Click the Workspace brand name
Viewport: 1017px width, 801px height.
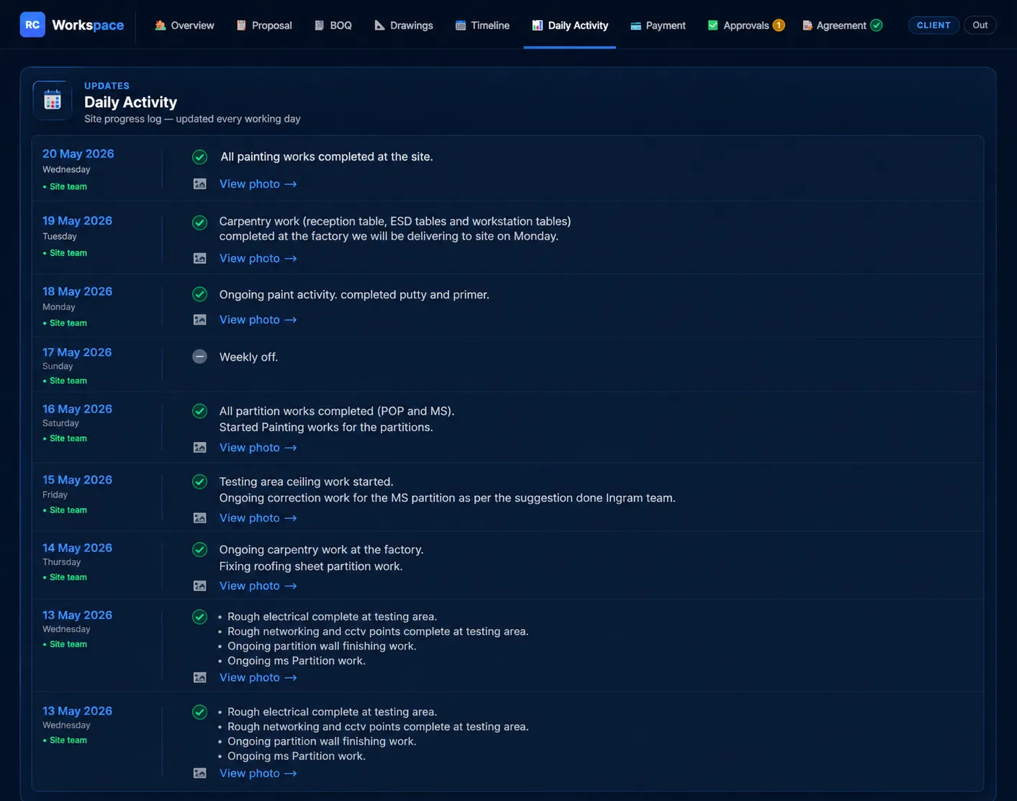click(88, 25)
